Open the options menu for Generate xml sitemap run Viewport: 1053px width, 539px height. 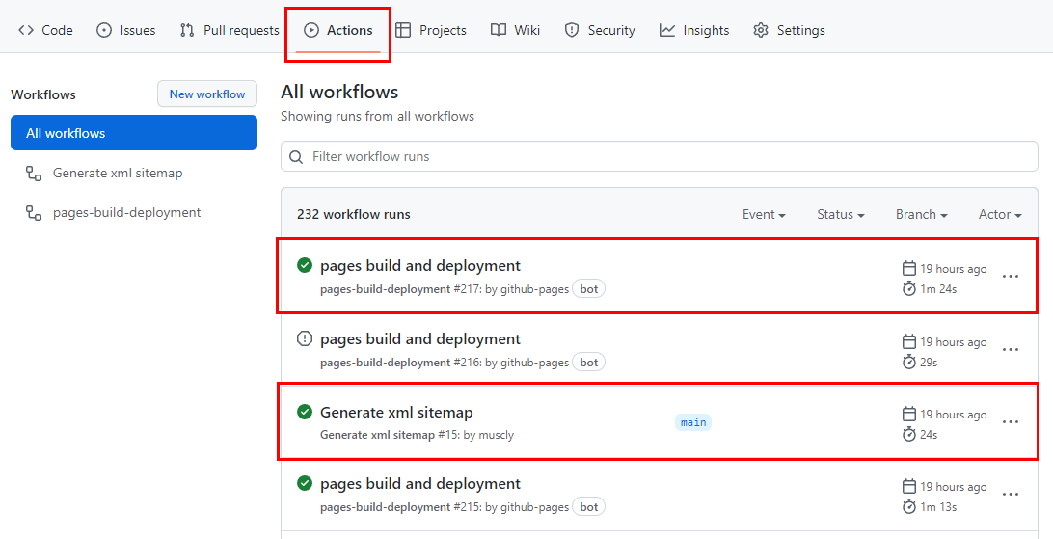tap(1010, 422)
